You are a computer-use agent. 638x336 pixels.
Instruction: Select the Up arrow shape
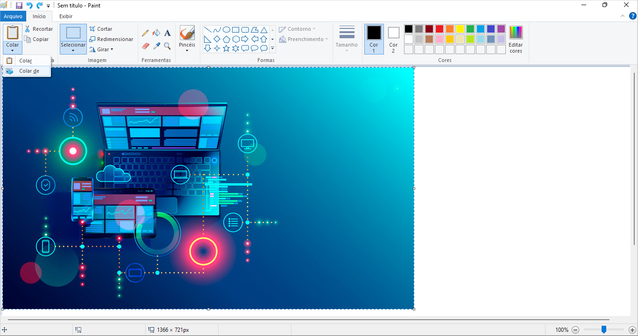click(263, 39)
